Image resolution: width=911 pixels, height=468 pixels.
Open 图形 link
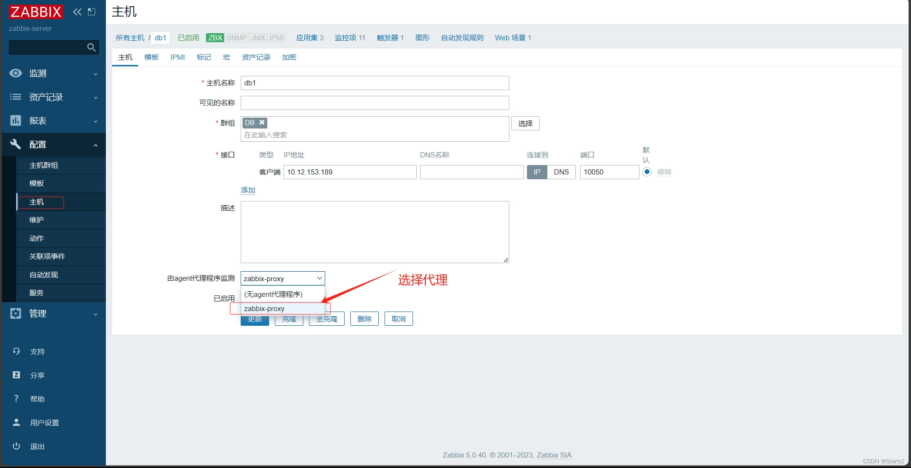pos(423,38)
